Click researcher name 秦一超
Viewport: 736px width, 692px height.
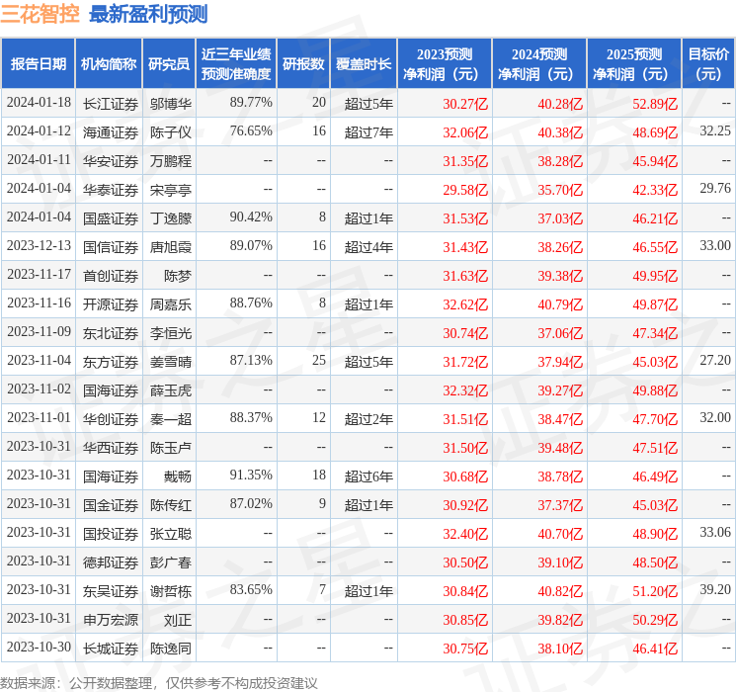[x=171, y=419]
